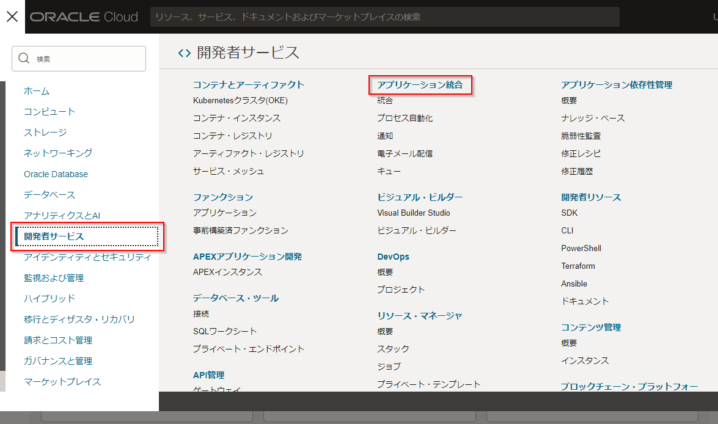Click プロセス自動化 link
Image resolution: width=718 pixels, height=424 pixels.
point(405,118)
